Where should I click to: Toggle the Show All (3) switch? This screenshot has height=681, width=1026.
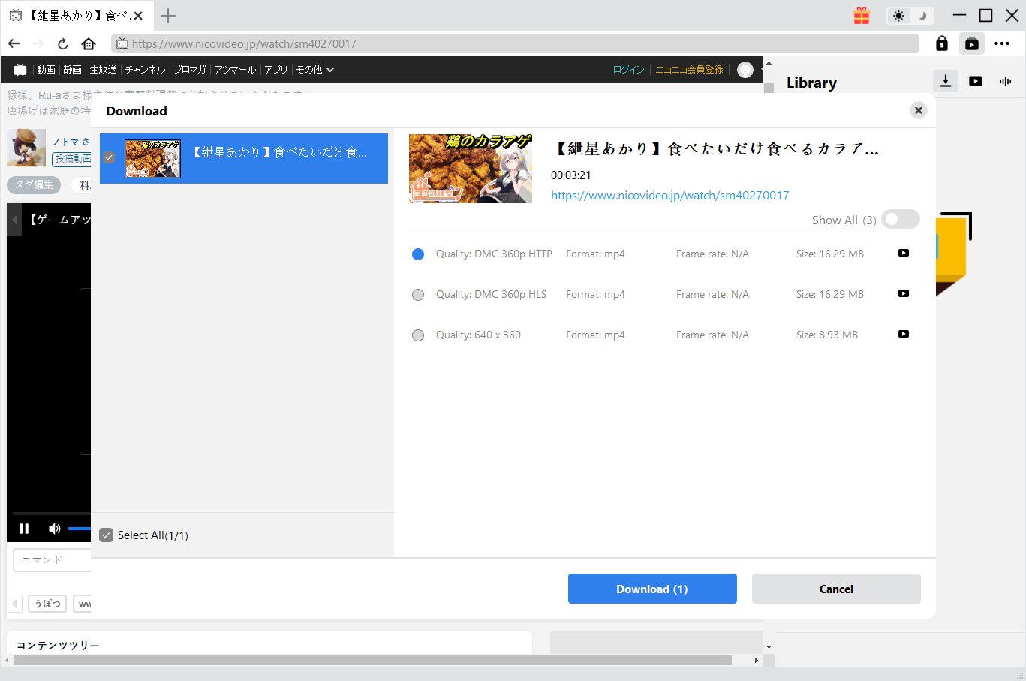point(900,219)
